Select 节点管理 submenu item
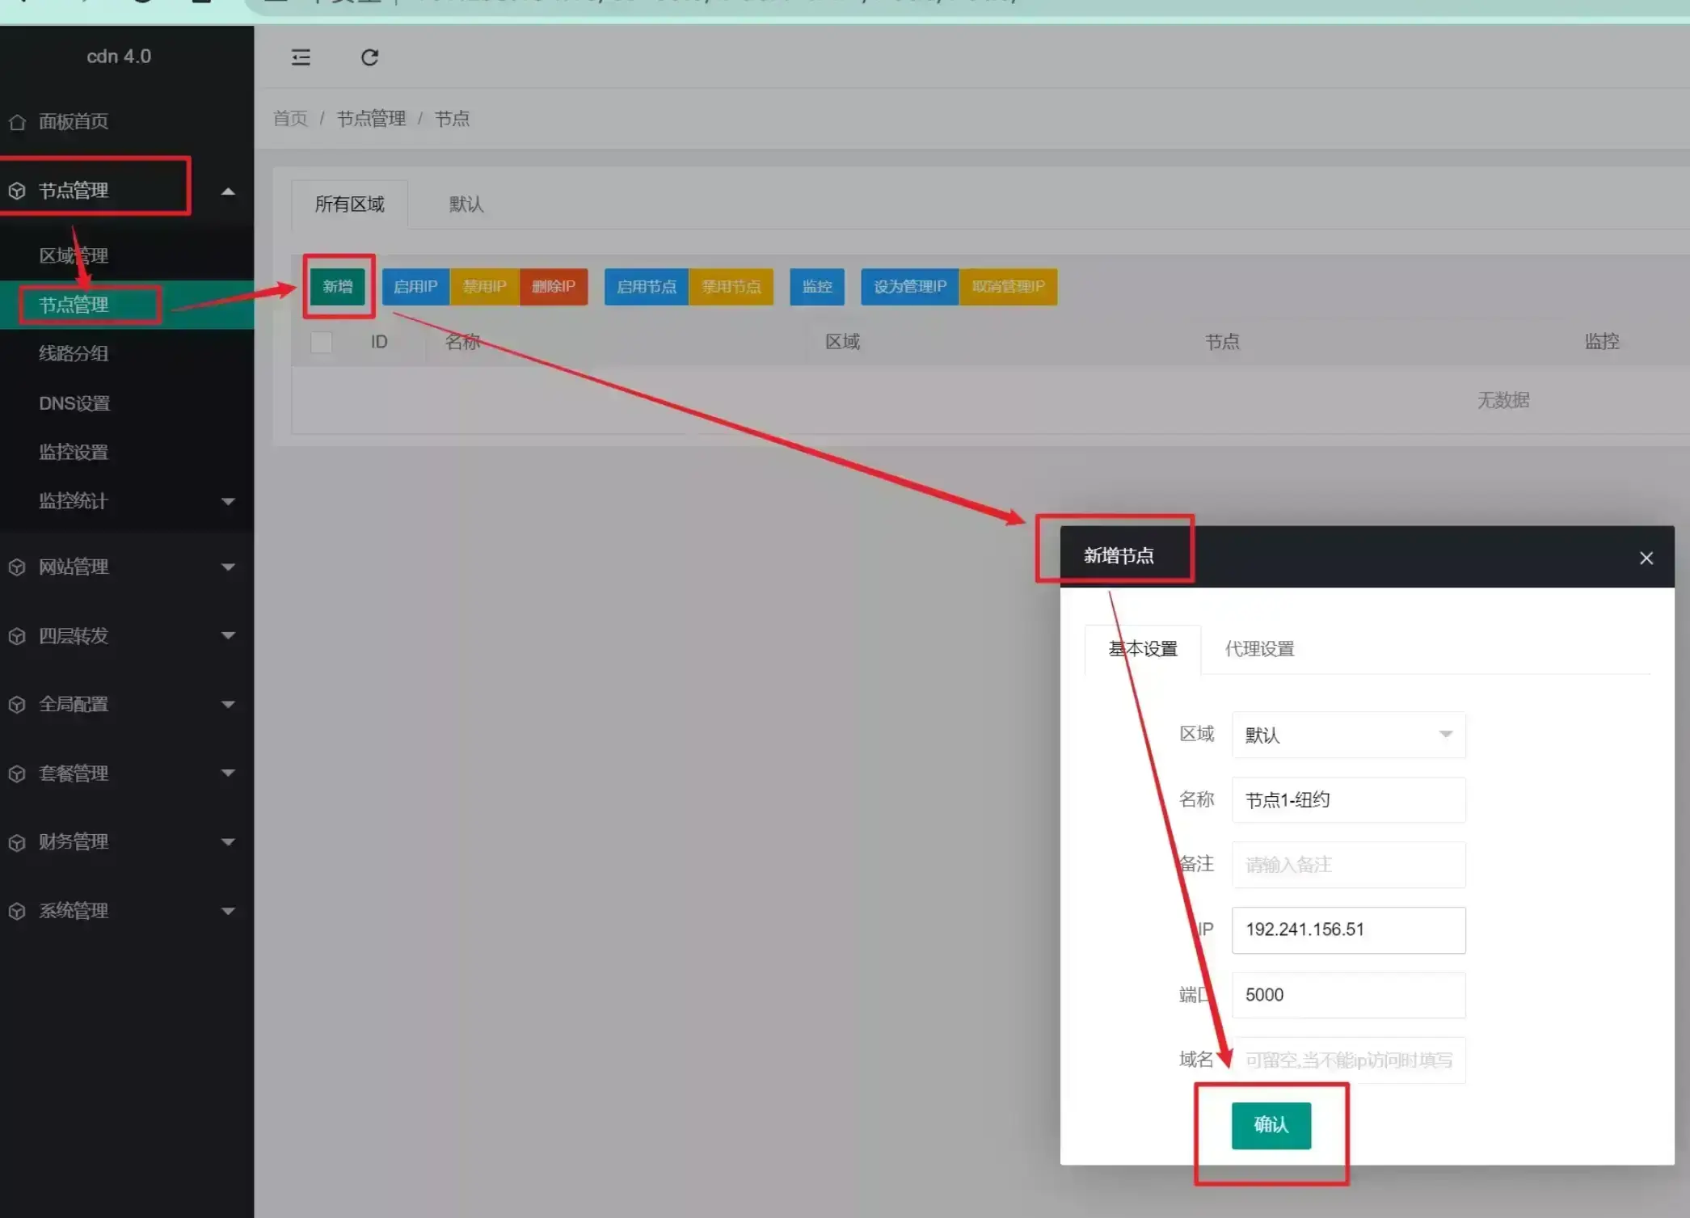 pos(74,305)
